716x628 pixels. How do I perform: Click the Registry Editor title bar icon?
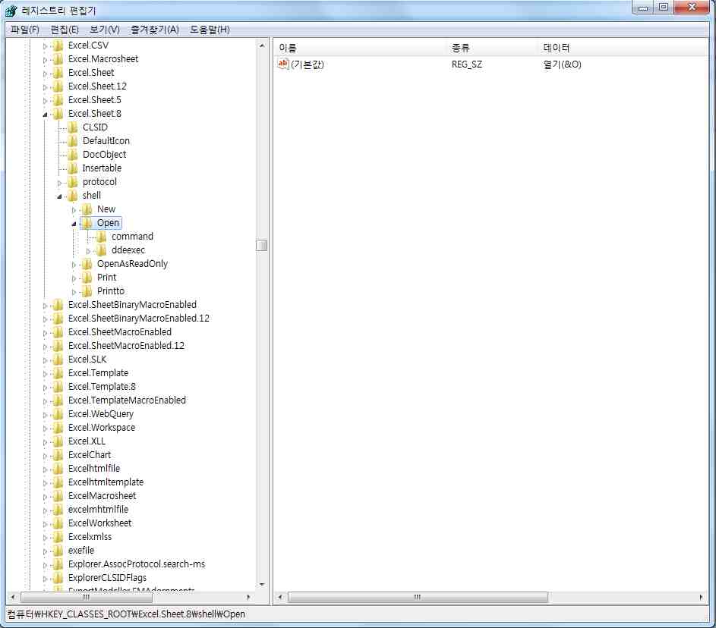click(x=11, y=11)
